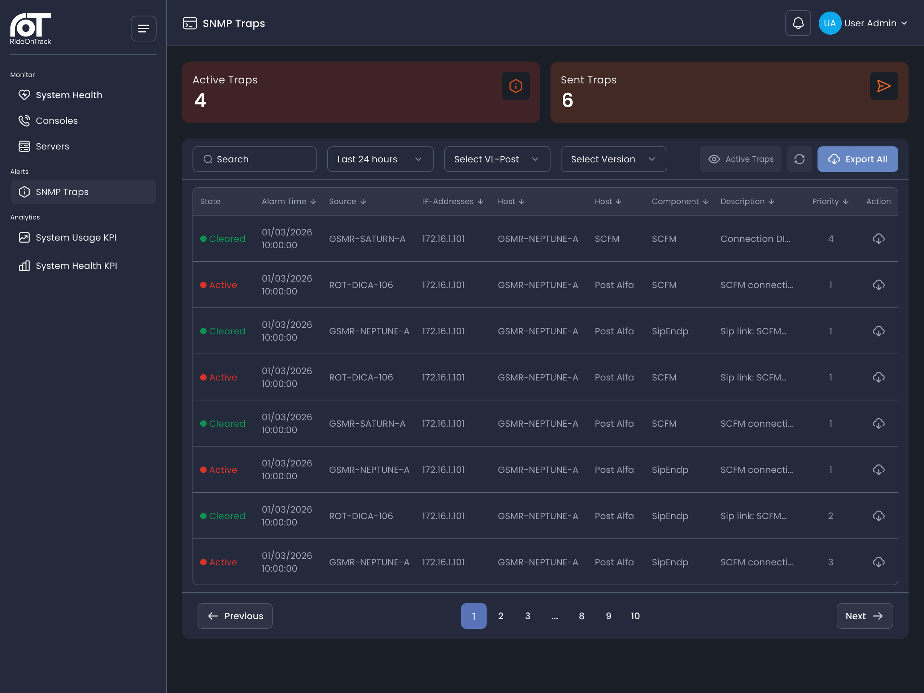The height and width of the screenshot is (693, 924).
Task: Open the Select Version dropdown
Action: pos(614,159)
